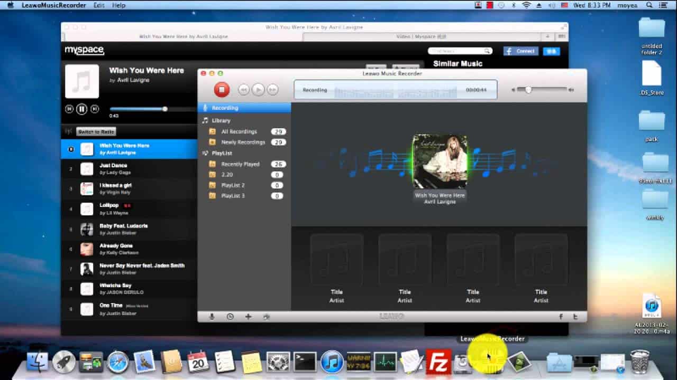Play One Time by Justin Bieber

tap(129, 309)
